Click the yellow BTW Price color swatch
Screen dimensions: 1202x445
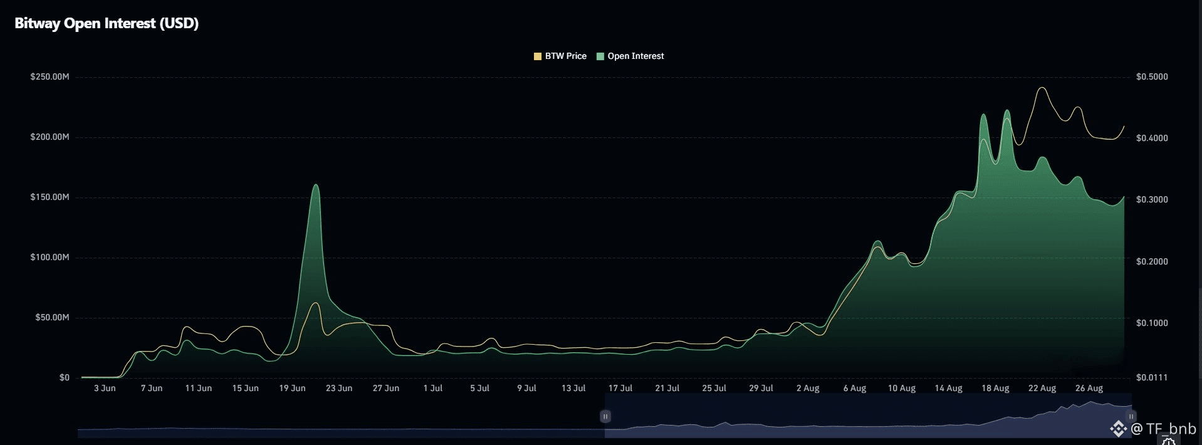pos(538,56)
